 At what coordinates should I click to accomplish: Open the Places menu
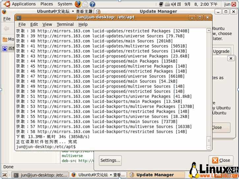pos(46,4)
